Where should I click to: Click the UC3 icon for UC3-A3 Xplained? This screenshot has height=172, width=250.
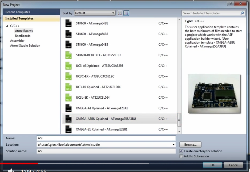[x=68, y=66]
